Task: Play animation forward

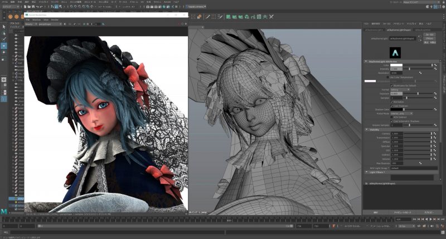Action: point(430,219)
